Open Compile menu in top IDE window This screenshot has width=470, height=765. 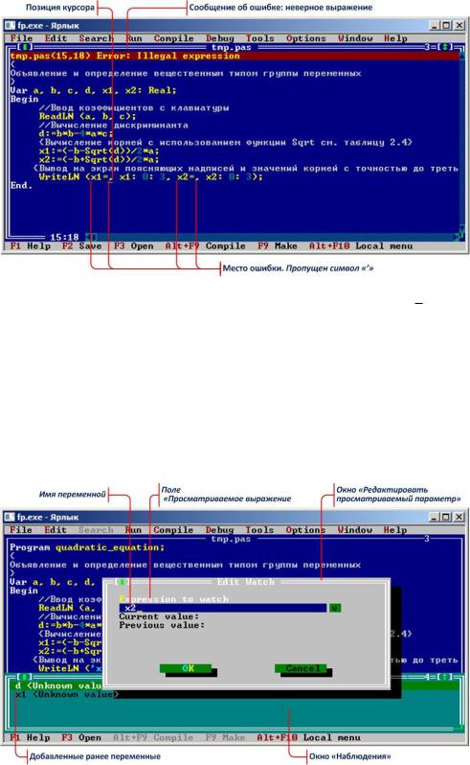[x=173, y=38]
